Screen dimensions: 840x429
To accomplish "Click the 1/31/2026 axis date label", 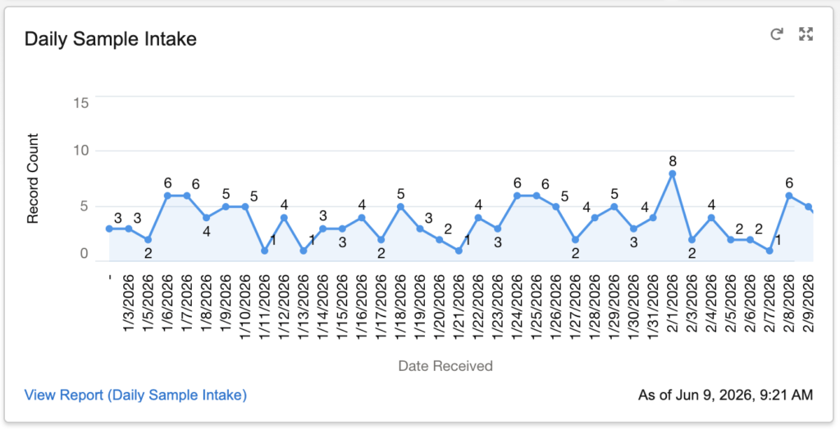I will pos(653,307).
